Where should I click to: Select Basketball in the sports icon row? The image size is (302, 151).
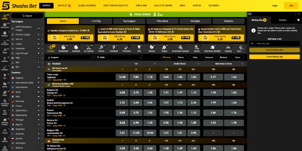click(x=63, y=48)
